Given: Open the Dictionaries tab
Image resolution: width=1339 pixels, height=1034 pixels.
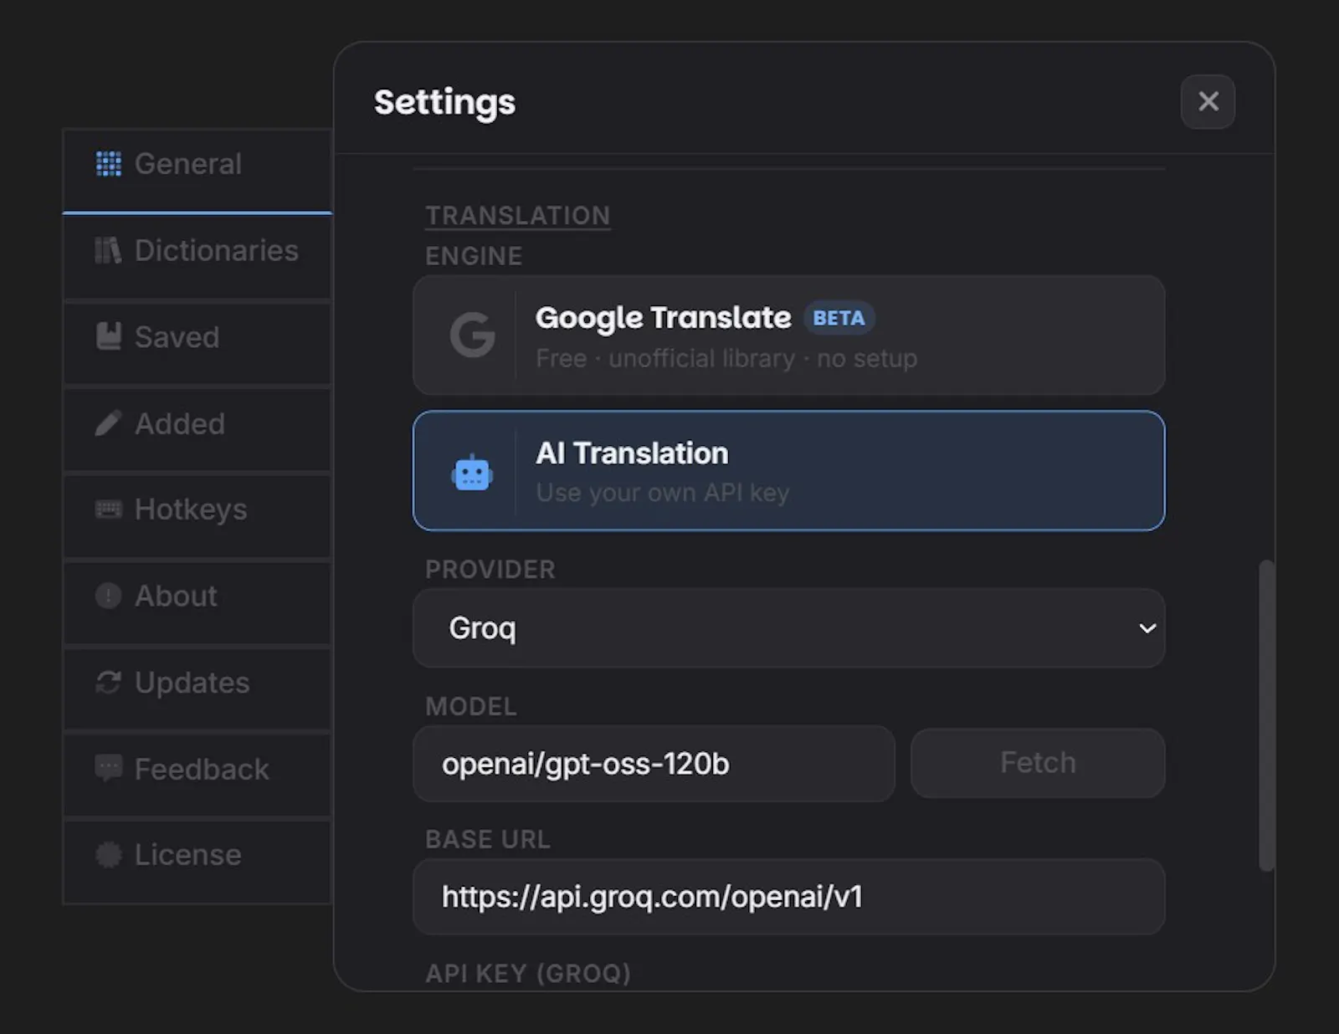Looking at the screenshot, I should pos(198,256).
